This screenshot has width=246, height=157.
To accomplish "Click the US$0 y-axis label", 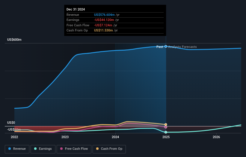I will 11,123.
